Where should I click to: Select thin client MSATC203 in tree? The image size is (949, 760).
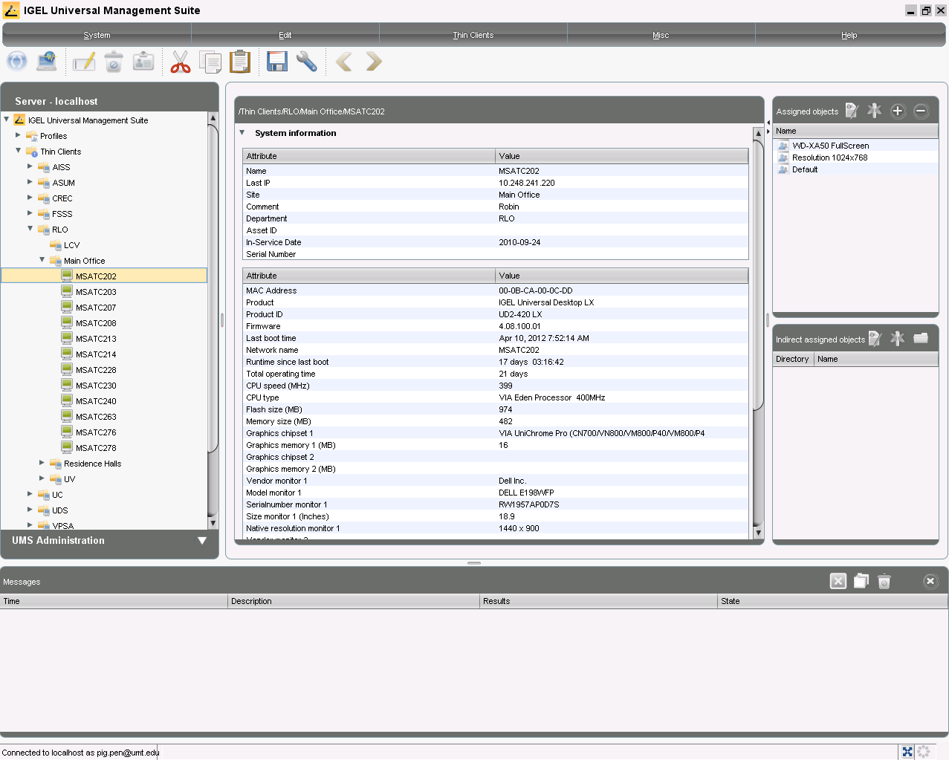pos(96,292)
